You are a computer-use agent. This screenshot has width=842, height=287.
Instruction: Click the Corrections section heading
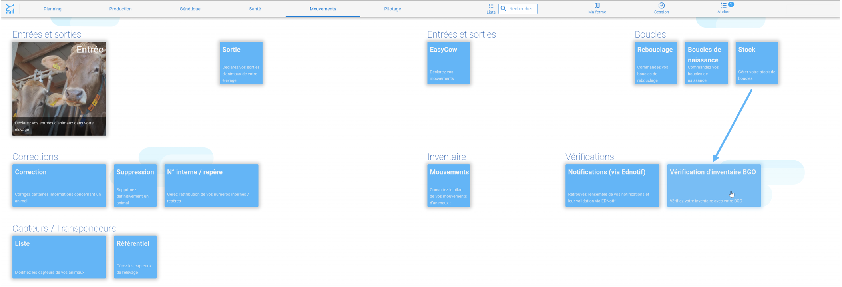point(35,157)
